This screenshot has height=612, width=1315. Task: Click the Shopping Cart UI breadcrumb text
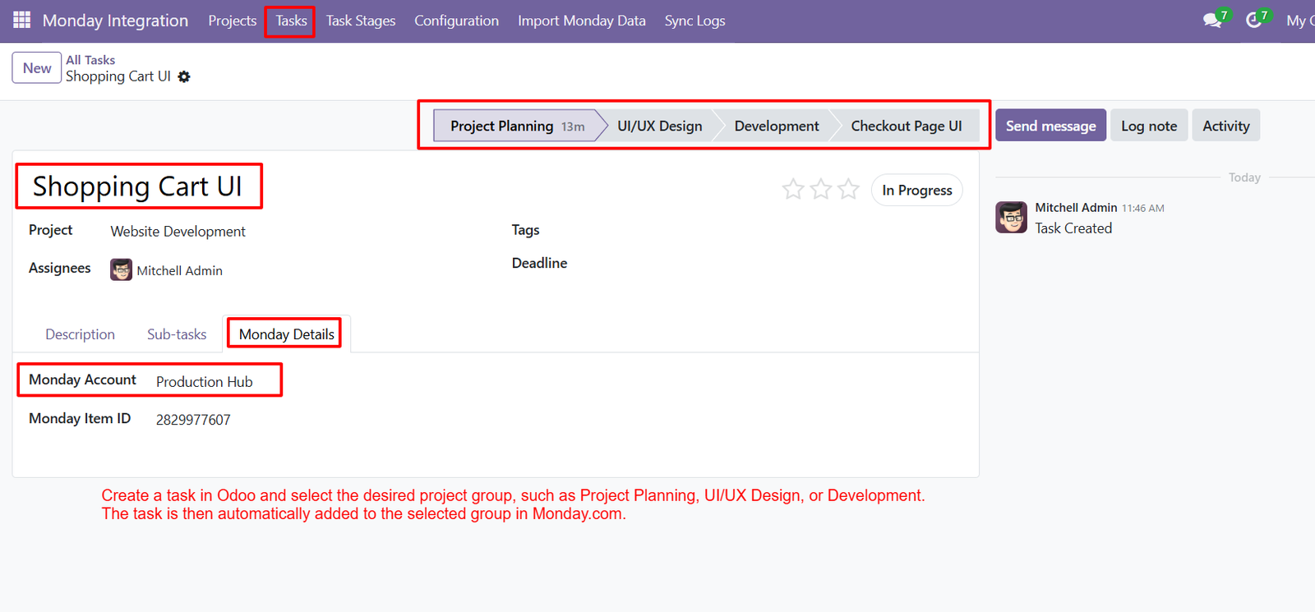(118, 76)
